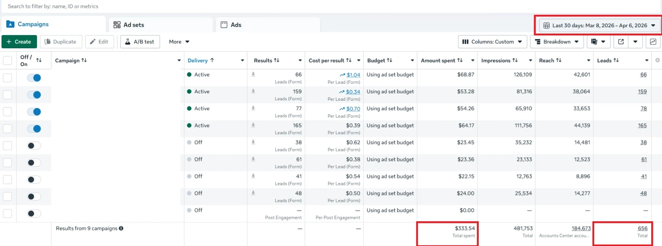Viewport: 662px width, 246px height.
Task: Start an A/B test
Action: click(140, 42)
